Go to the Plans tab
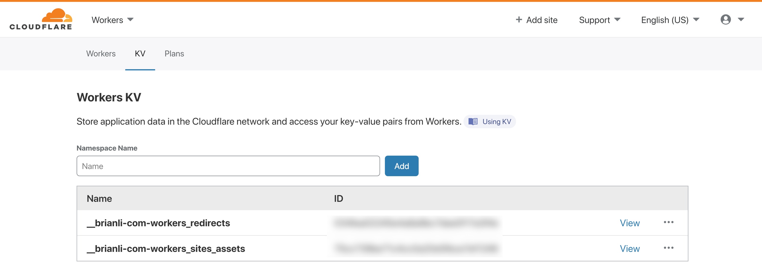 [x=174, y=54]
